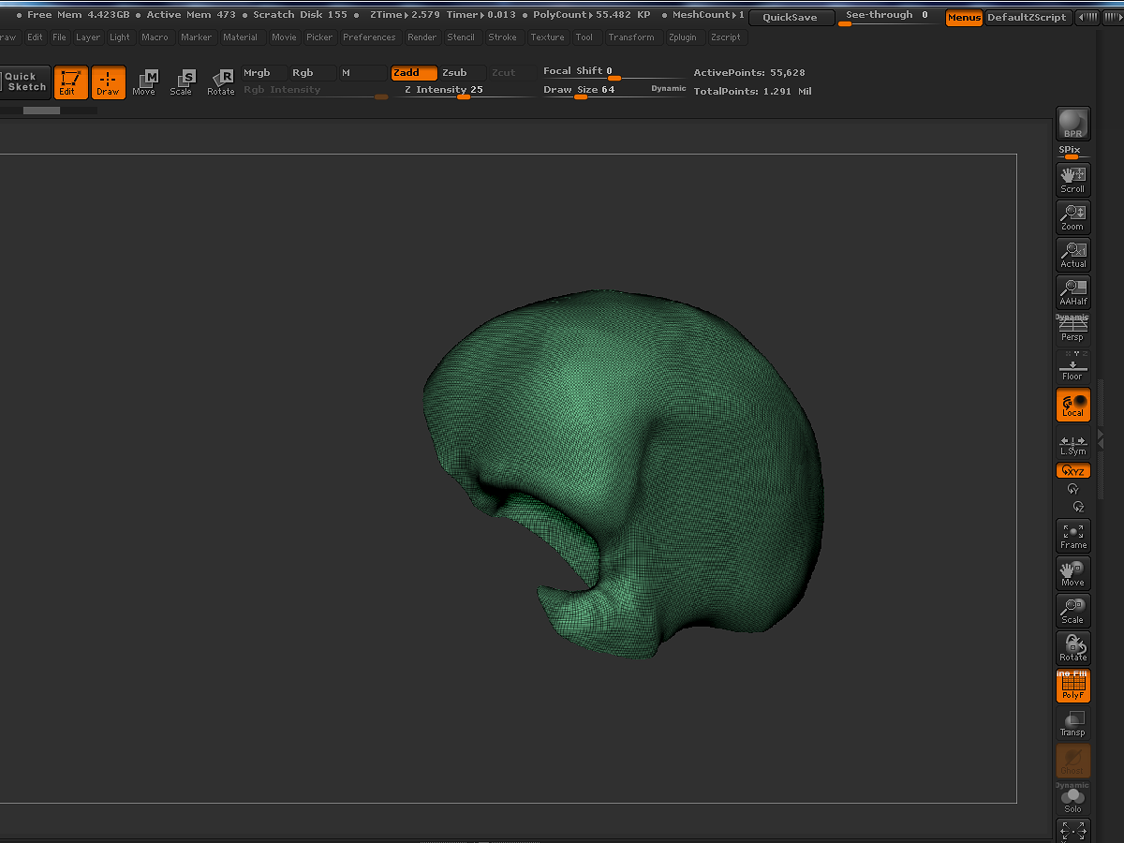This screenshot has height=843, width=1124.
Task: Click the Solo mode icon
Action: pos(1072,799)
